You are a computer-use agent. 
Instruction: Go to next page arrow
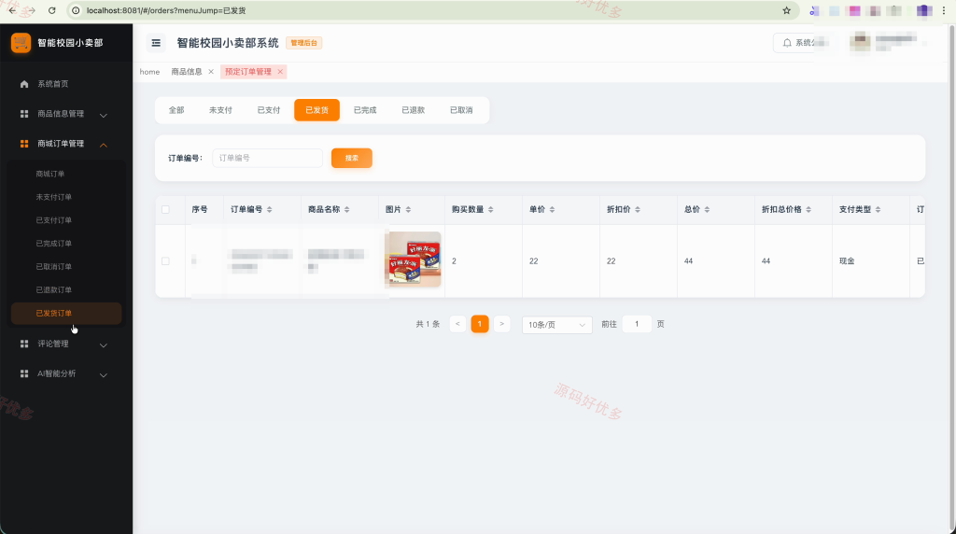click(x=501, y=324)
